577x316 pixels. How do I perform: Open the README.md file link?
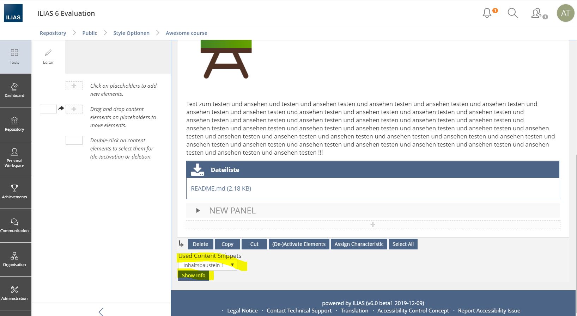pos(221,188)
